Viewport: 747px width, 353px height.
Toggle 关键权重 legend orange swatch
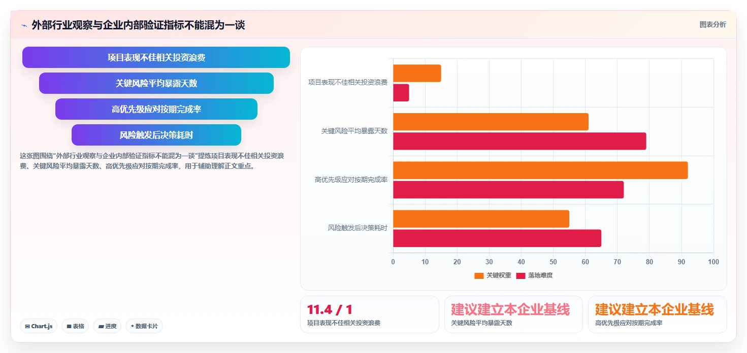[479, 275]
